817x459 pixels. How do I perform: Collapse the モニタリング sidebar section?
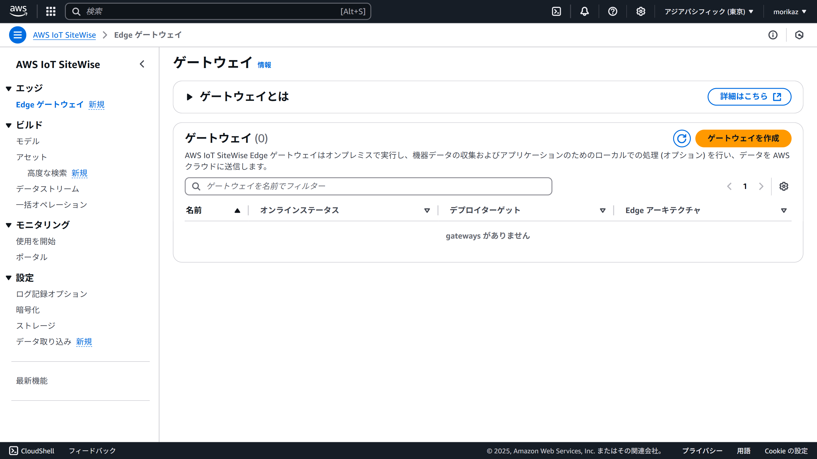(x=9, y=225)
